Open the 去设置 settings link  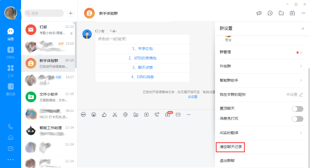click(x=193, y=97)
